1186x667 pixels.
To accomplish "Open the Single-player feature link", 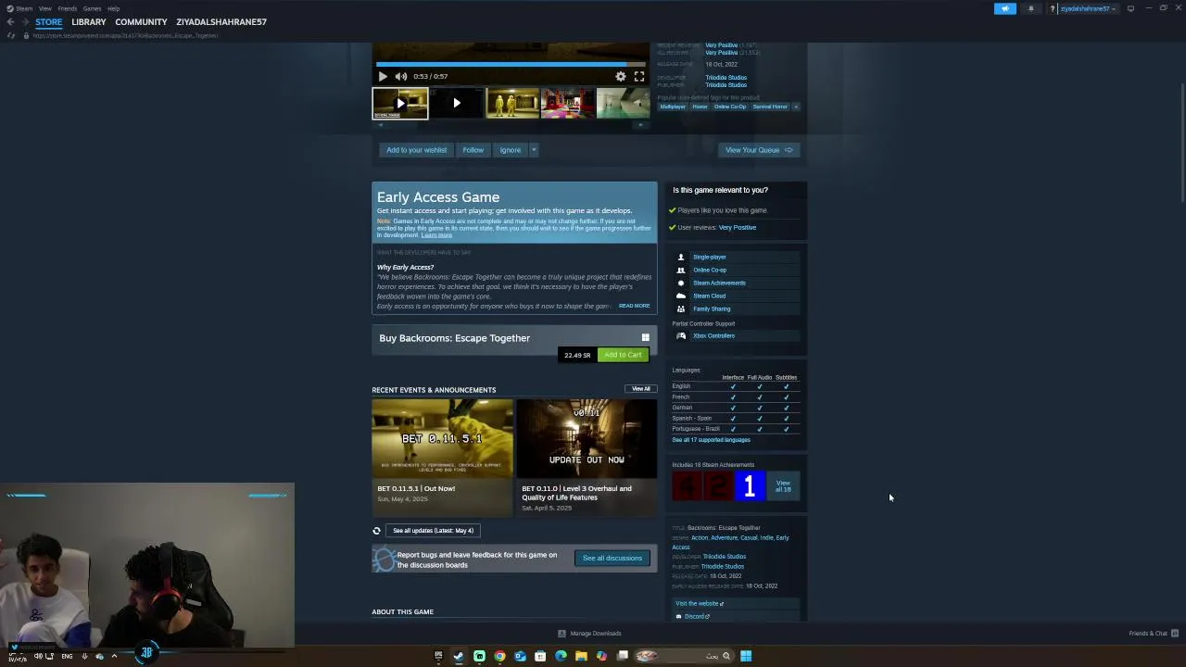I will click(x=710, y=257).
